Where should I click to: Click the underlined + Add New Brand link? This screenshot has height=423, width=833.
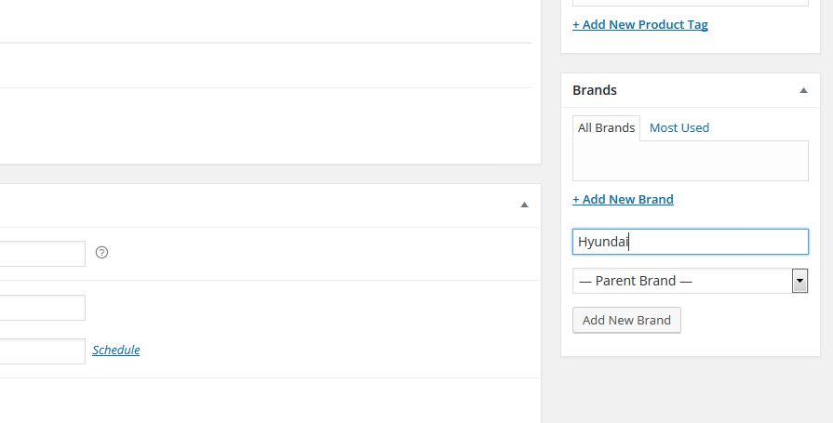(x=623, y=199)
